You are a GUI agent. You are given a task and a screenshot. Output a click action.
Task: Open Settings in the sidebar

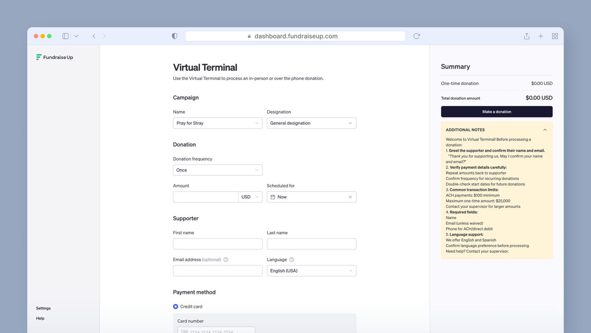43,308
